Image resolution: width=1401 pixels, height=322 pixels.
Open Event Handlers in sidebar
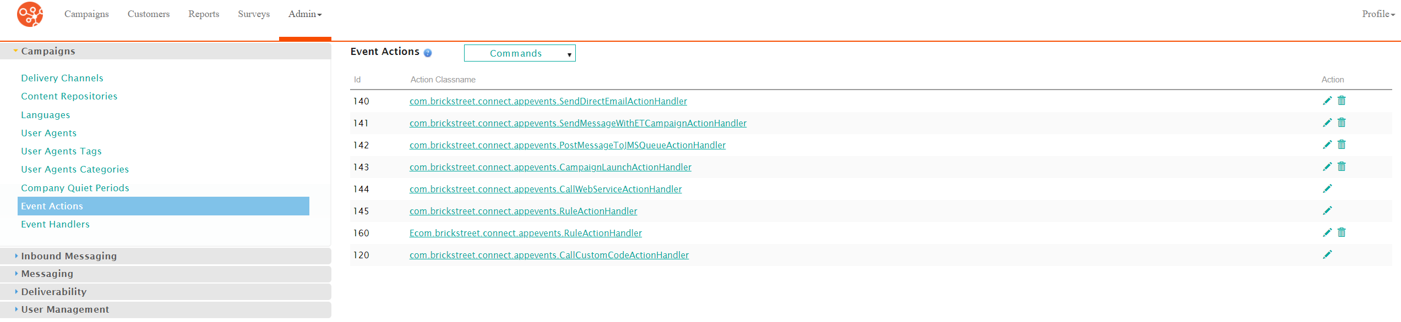point(56,224)
